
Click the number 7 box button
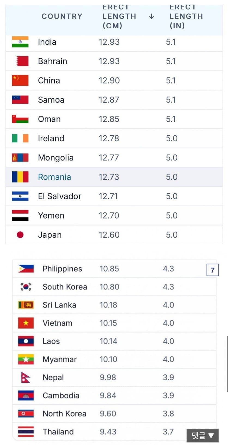pos(212,270)
